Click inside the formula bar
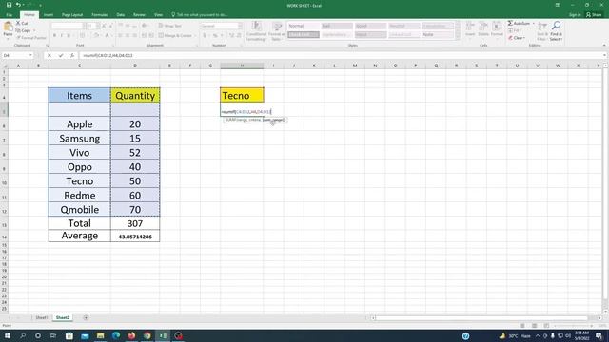Screen dimensions: 609x342 341,55
